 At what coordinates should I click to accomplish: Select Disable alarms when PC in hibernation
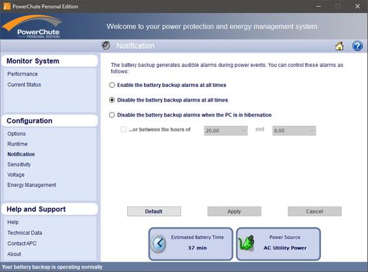(x=112, y=115)
